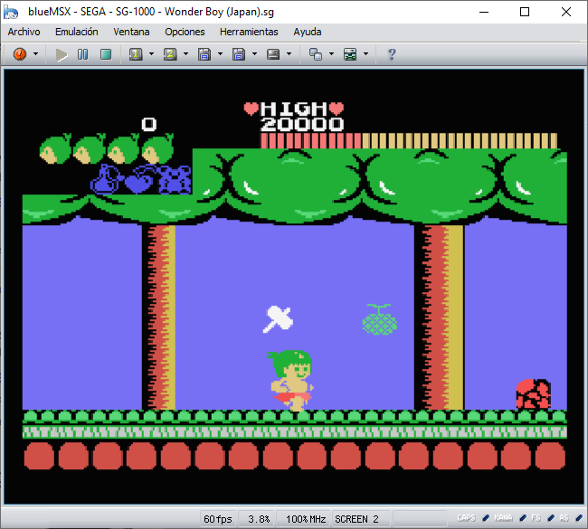
Task: Expand the cartridge slot 1 dropdown
Action: tap(151, 54)
